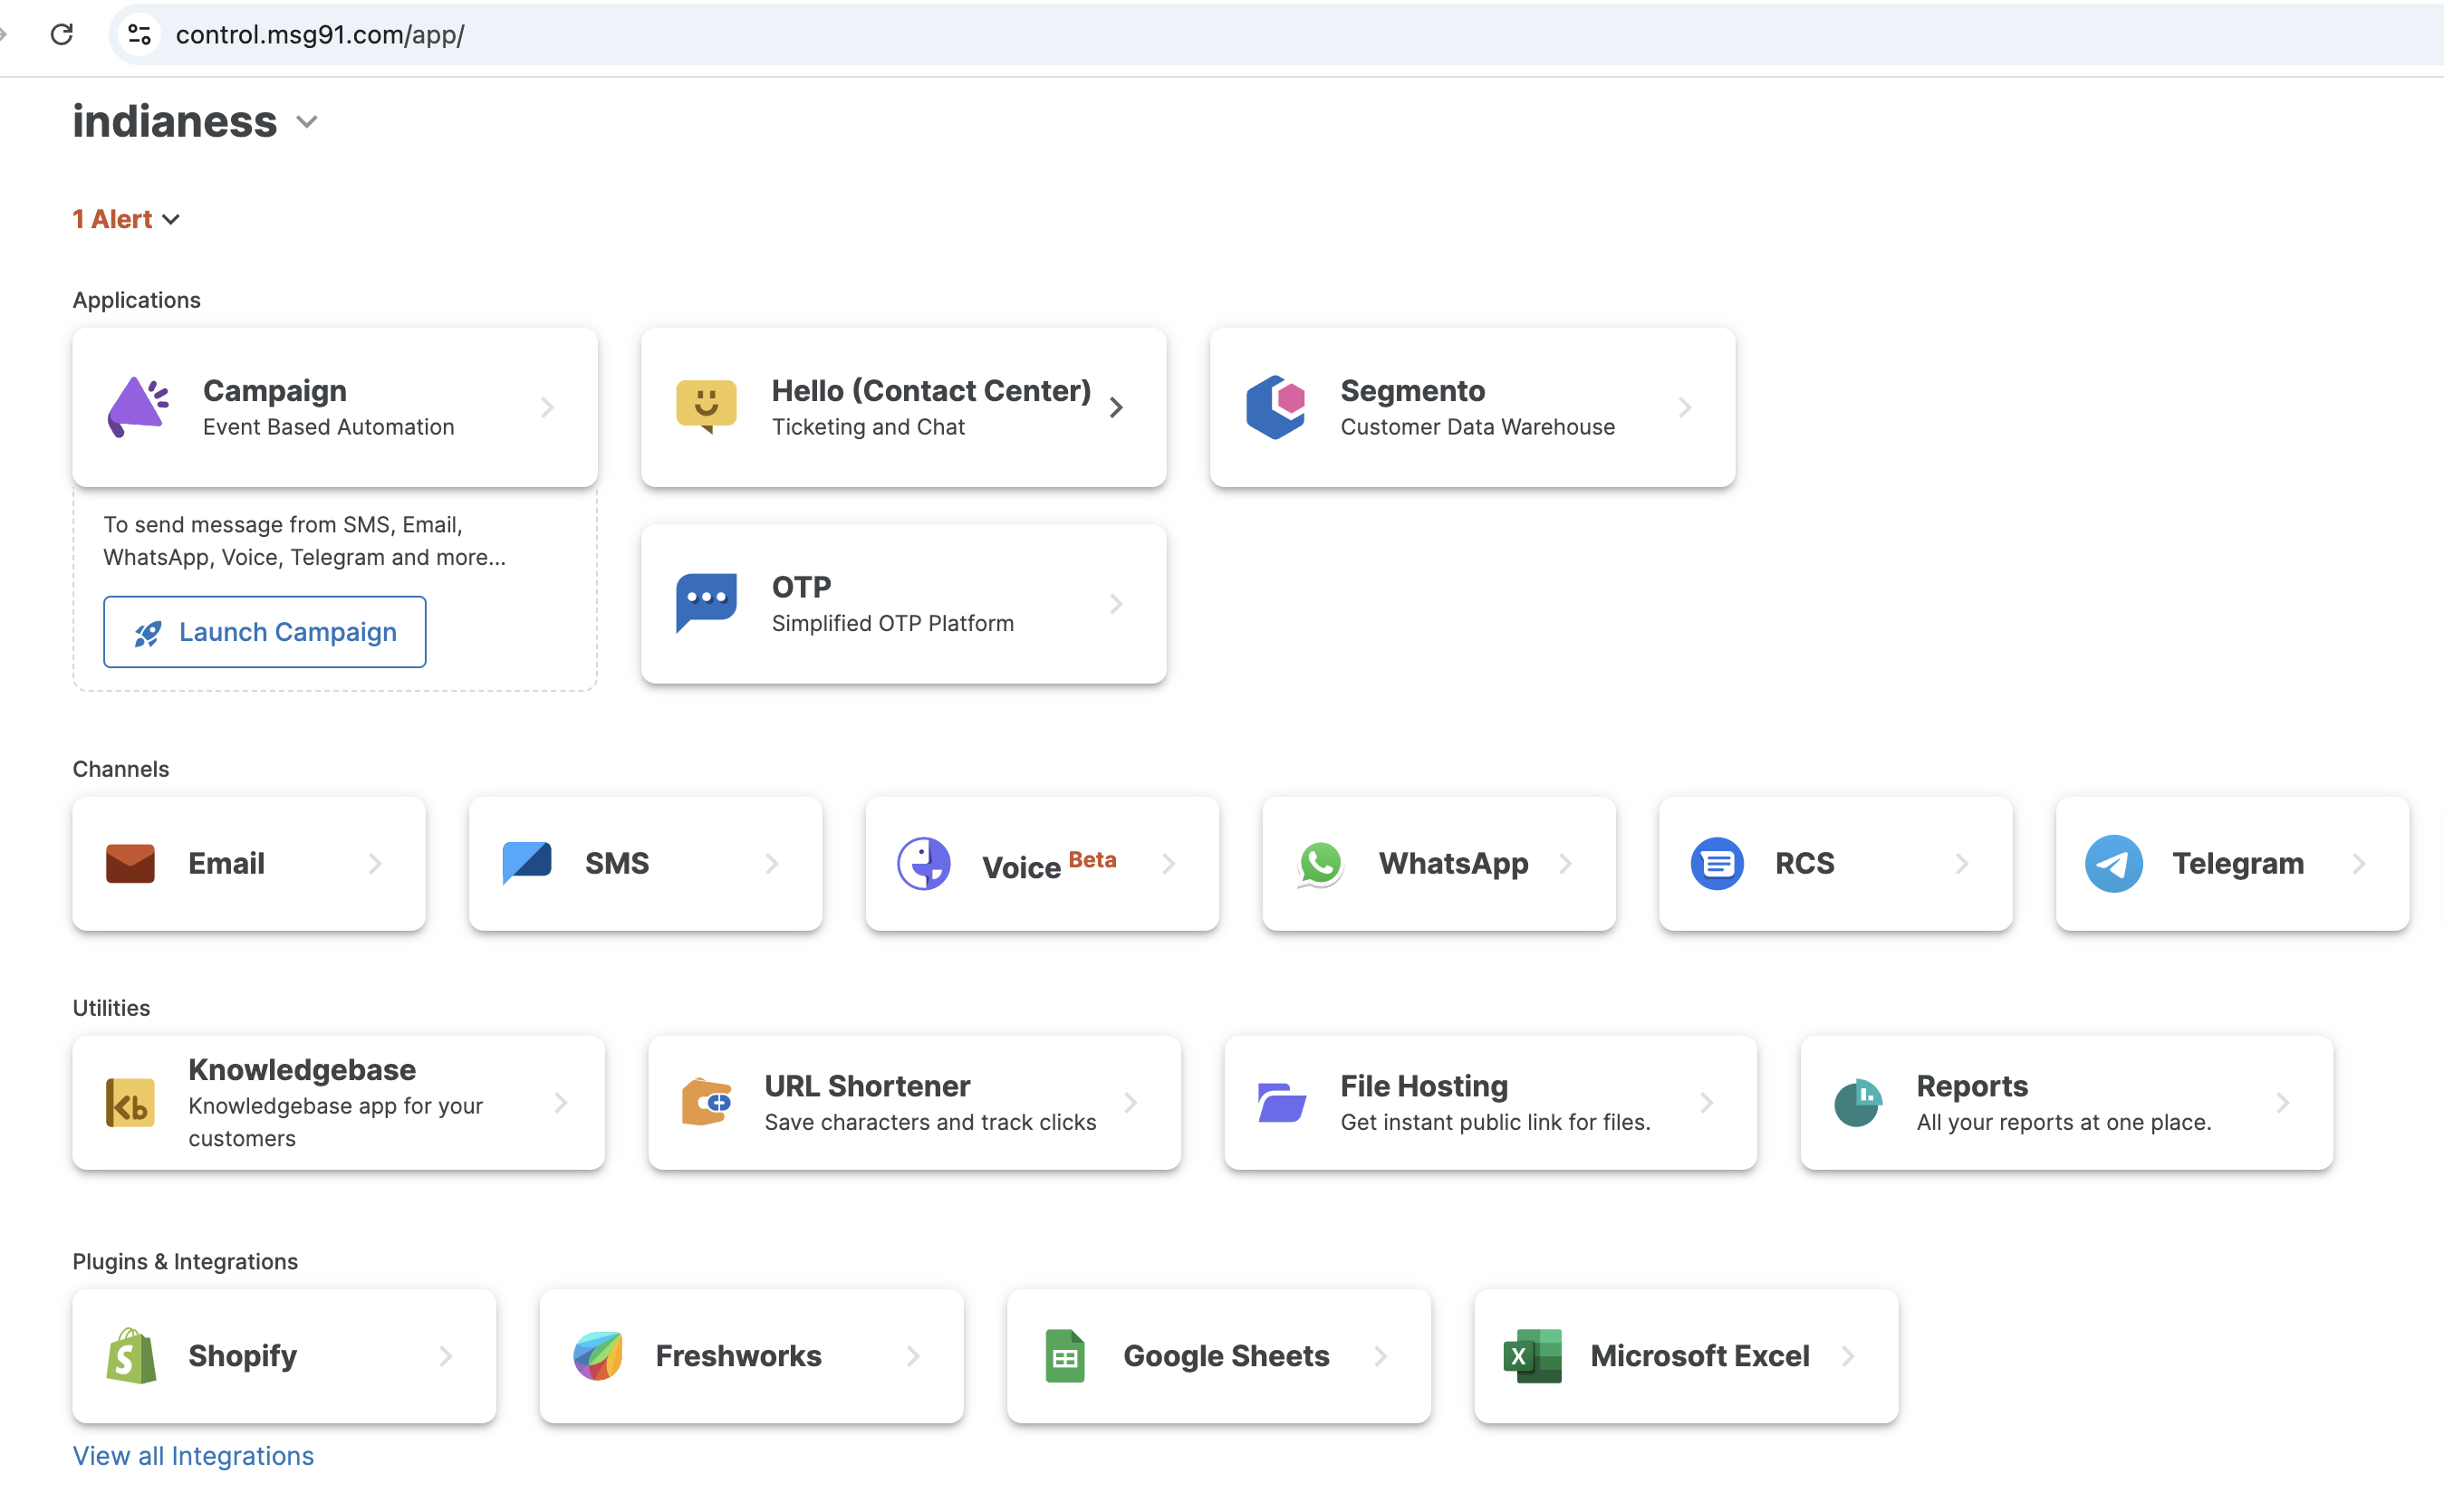
Task: Open the WhatsApp channel label
Action: pyautogui.click(x=1453, y=863)
